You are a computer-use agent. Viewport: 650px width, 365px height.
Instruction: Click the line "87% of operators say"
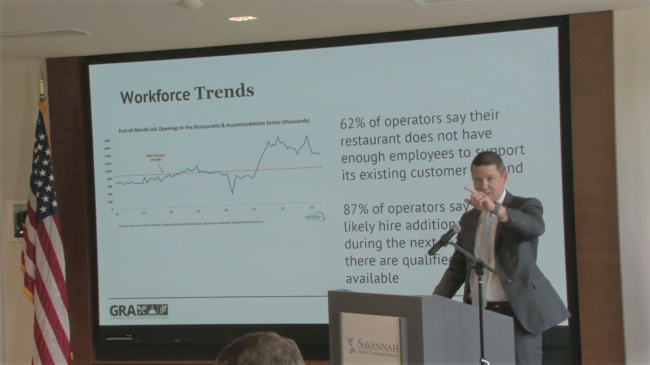[406, 209]
